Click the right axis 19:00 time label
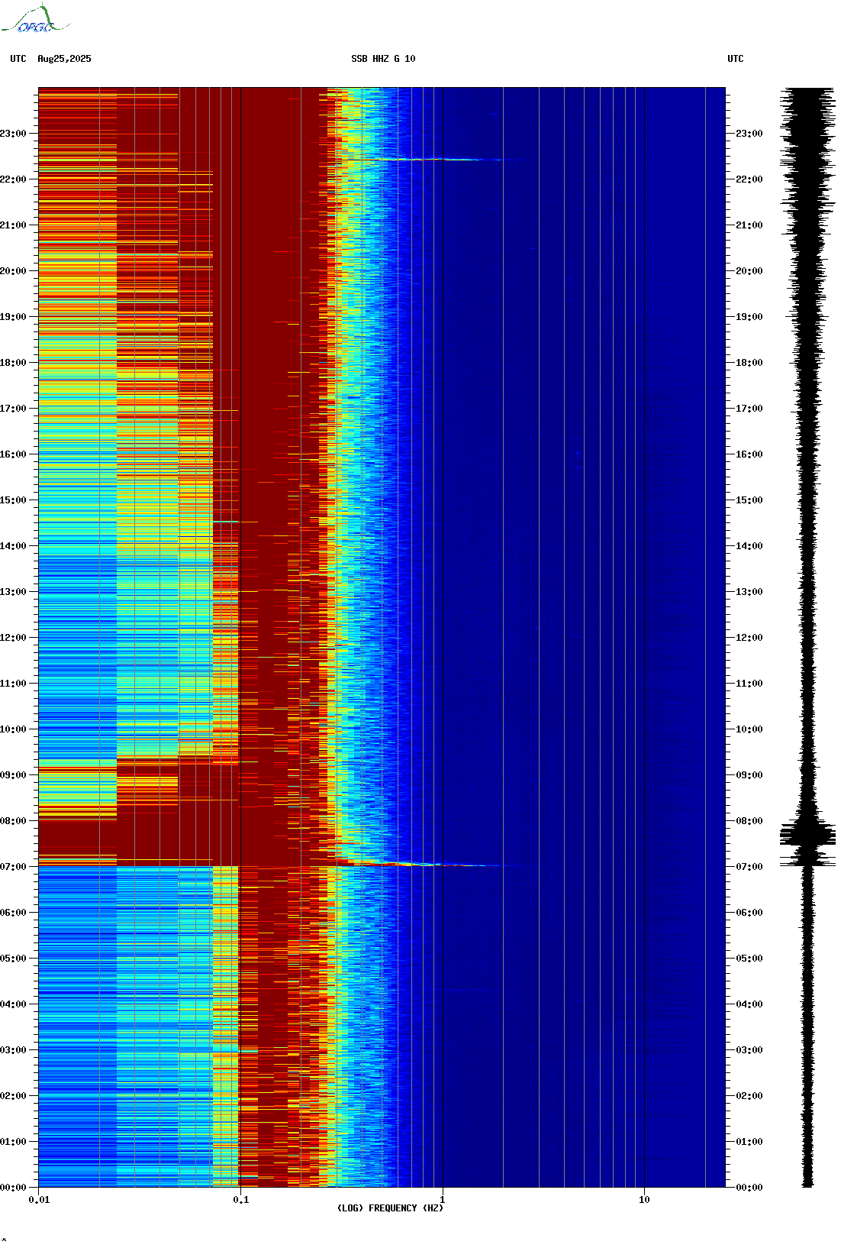Screen dimensions: 841x1248 (749, 317)
